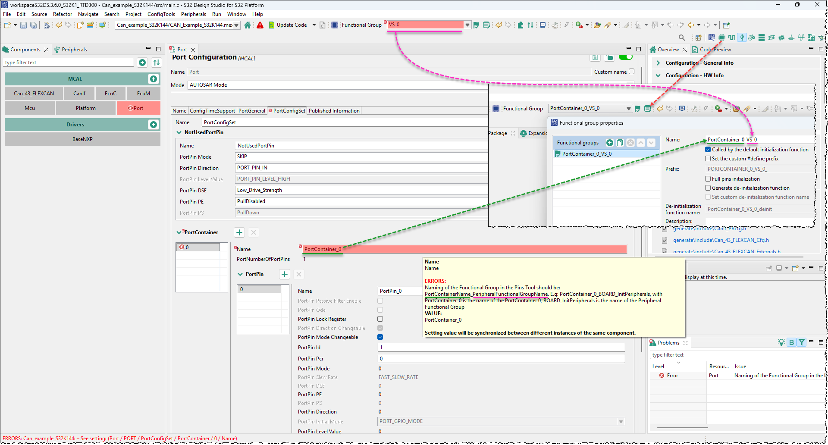Click the green flag icon beside VS_0 dropdown
The height and width of the screenshot is (445, 828).
coord(476,25)
